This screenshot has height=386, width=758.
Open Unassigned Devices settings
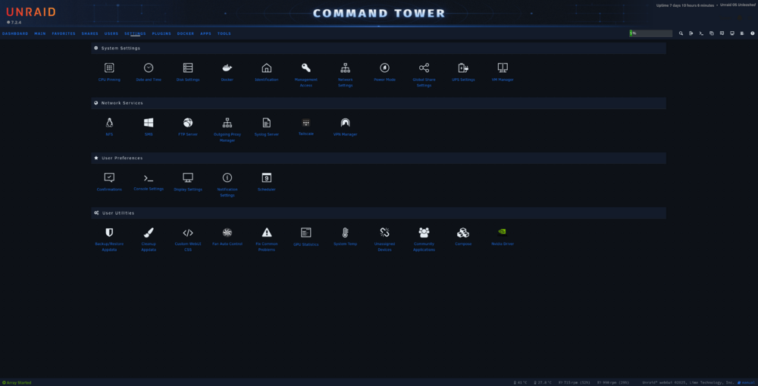(385, 240)
